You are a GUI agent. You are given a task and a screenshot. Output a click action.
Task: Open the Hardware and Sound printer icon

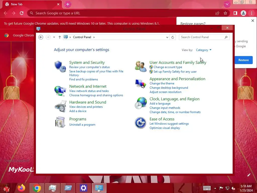click(60, 106)
